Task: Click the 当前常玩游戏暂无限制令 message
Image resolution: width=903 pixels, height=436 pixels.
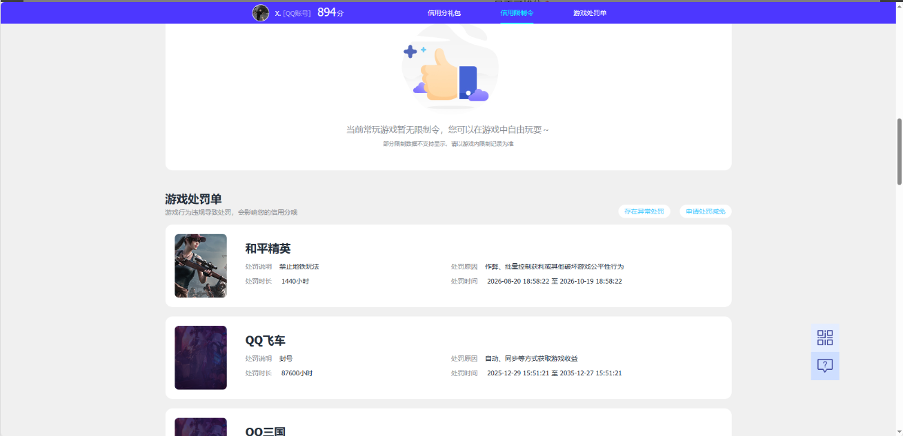Action: click(x=448, y=129)
